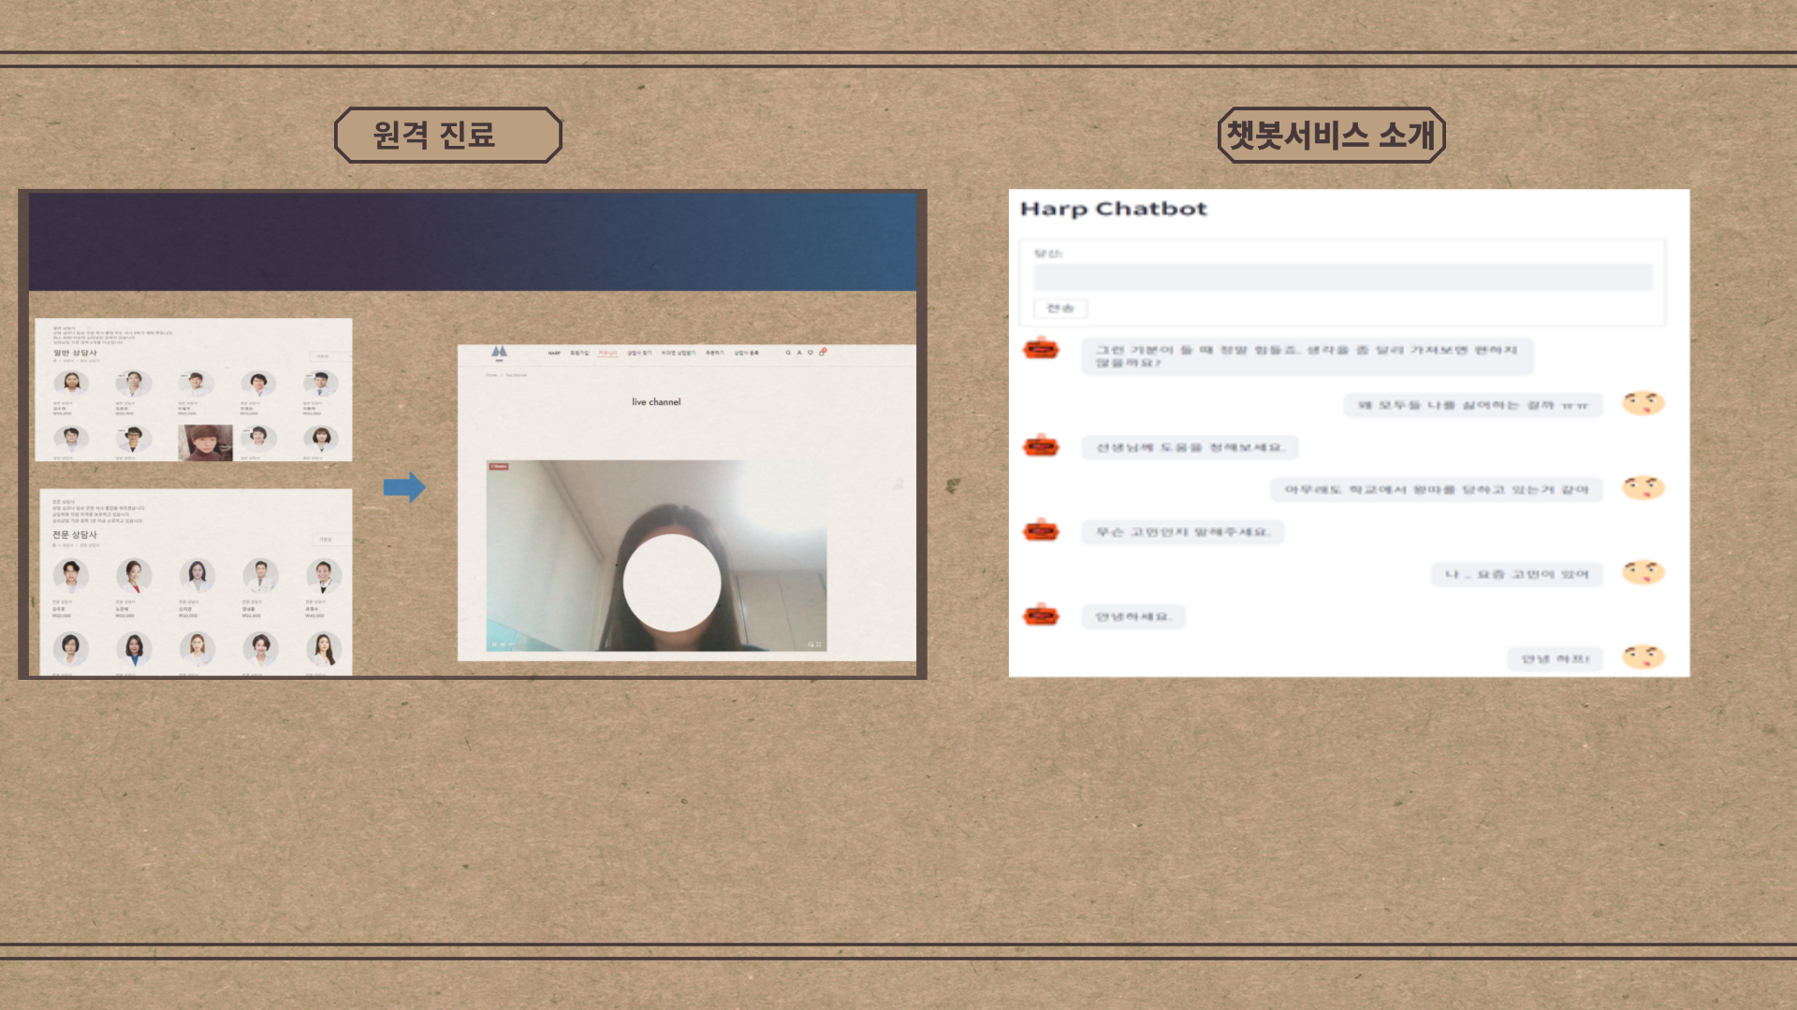Click the '일반 상담사' section heading
Image resolution: width=1797 pixels, height=1010 pixels.
(x=75, y=353)
